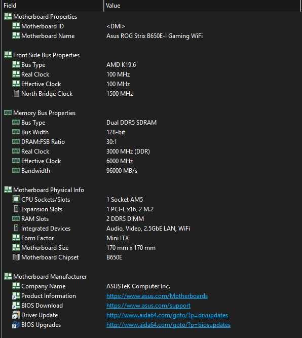Select the 1 PCI-E x16, 2 M.2 value
This screenshot has height=338, width=302.
130,209
